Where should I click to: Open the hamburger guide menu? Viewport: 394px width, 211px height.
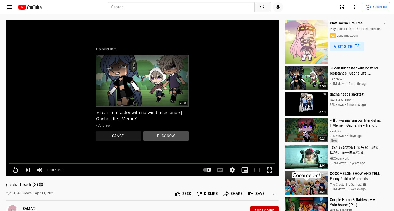click(9, 7)
